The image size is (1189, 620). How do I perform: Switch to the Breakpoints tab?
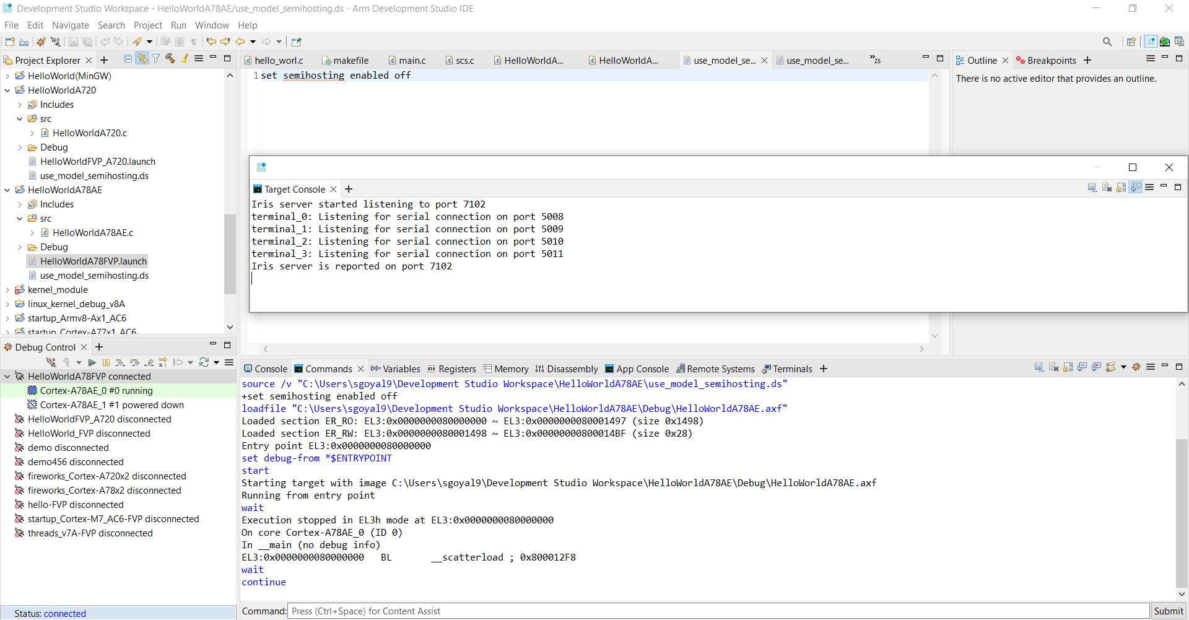(x=1046, y=60)
